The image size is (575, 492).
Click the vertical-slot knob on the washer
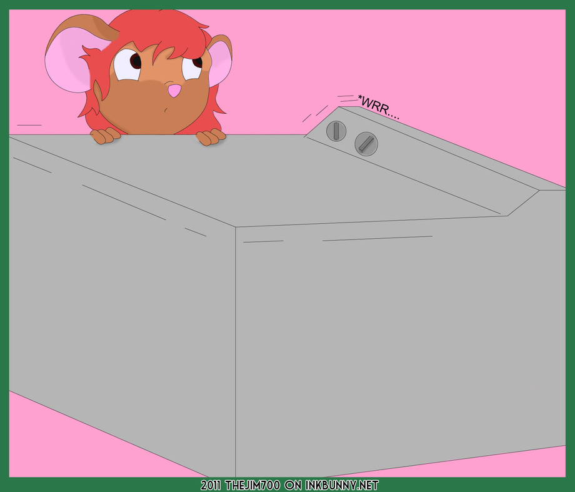point(336,131)
